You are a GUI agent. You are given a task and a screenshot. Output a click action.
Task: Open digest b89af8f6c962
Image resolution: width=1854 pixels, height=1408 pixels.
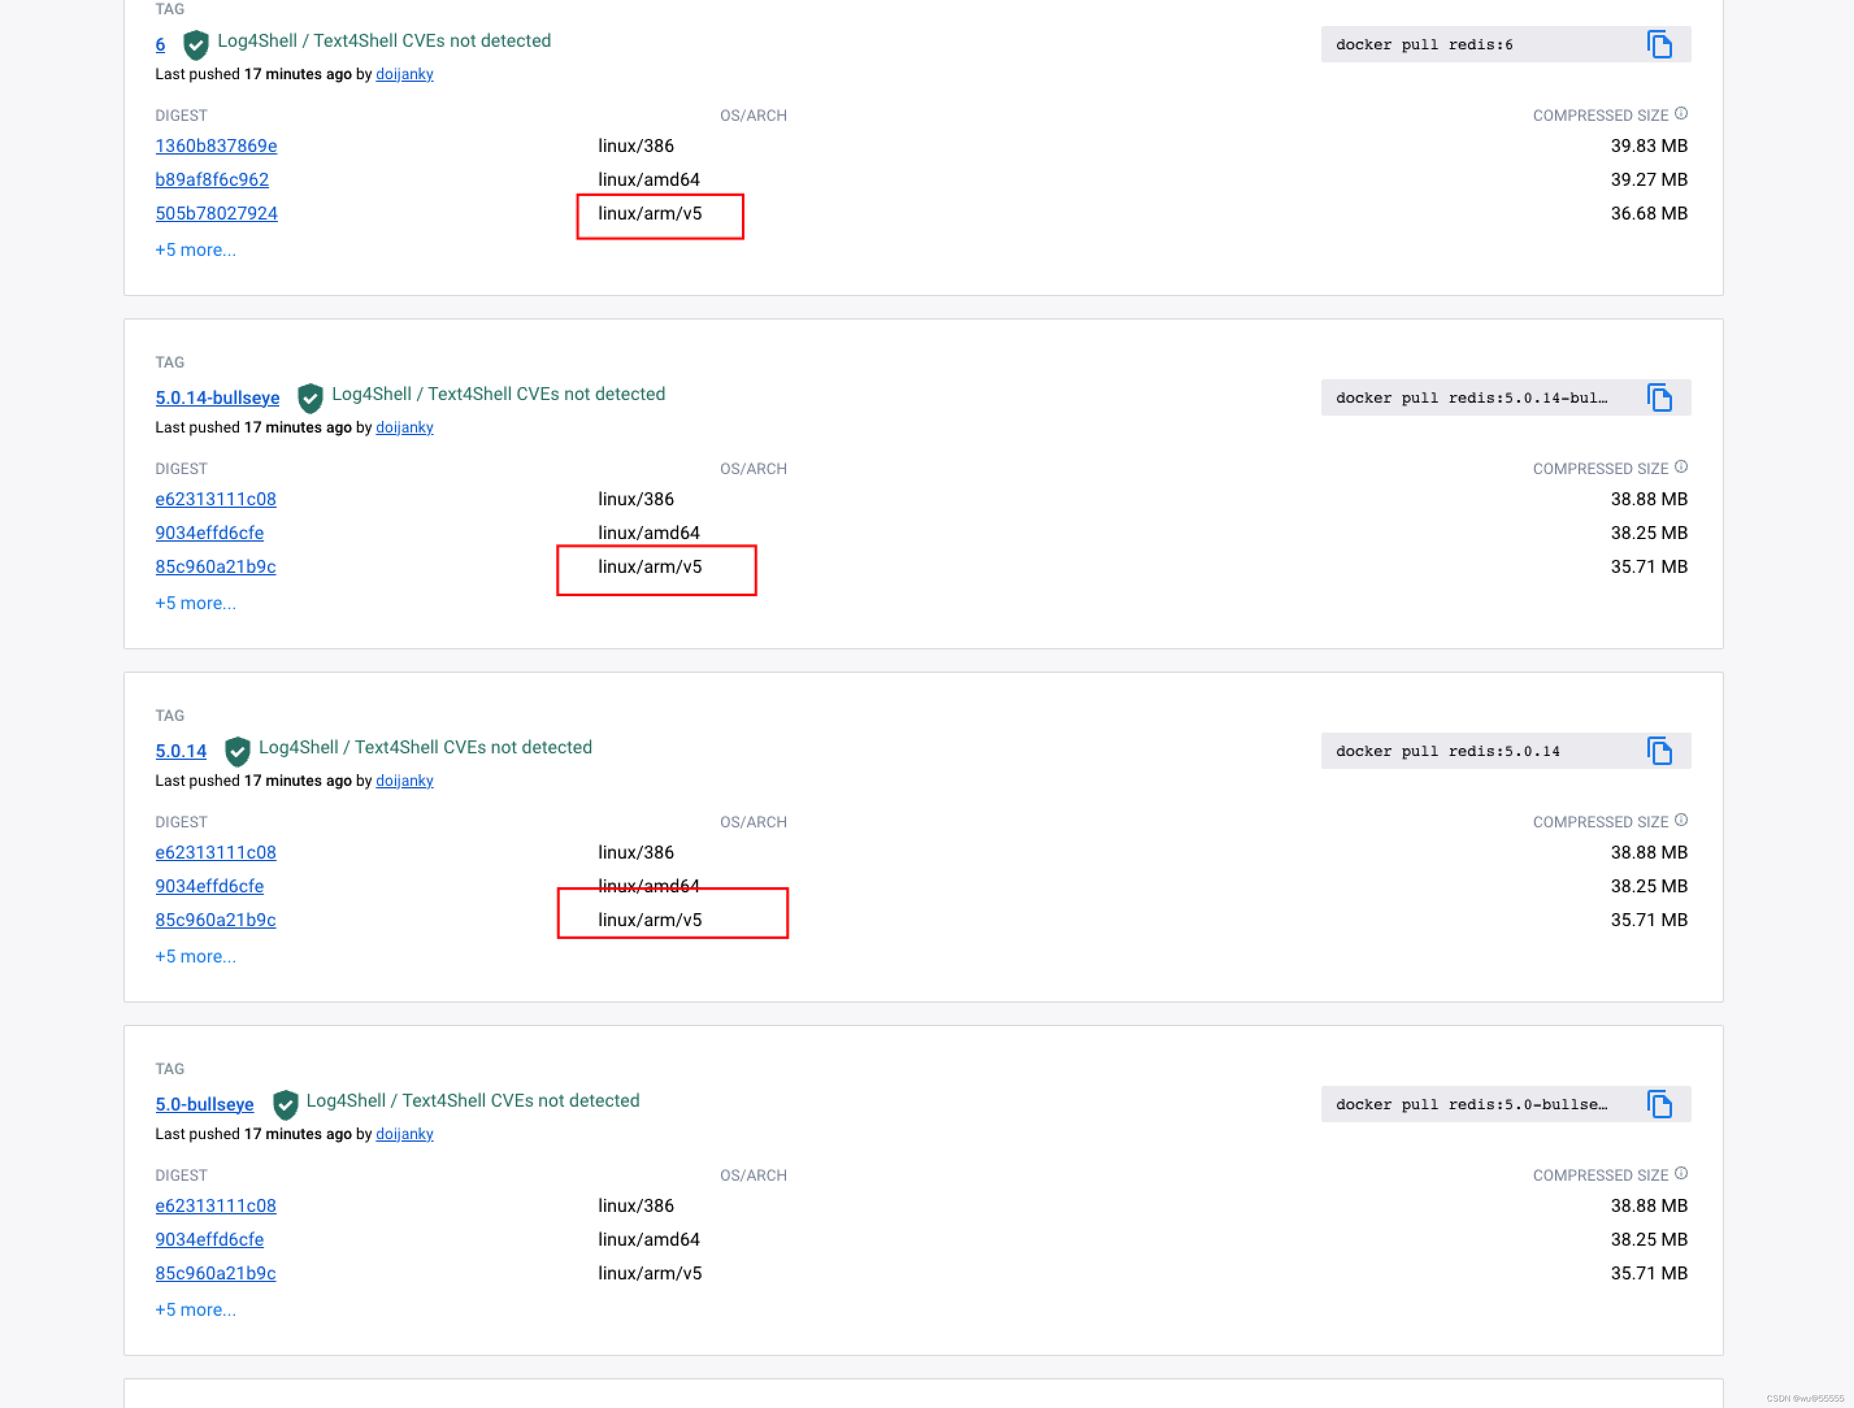[211, 179]
